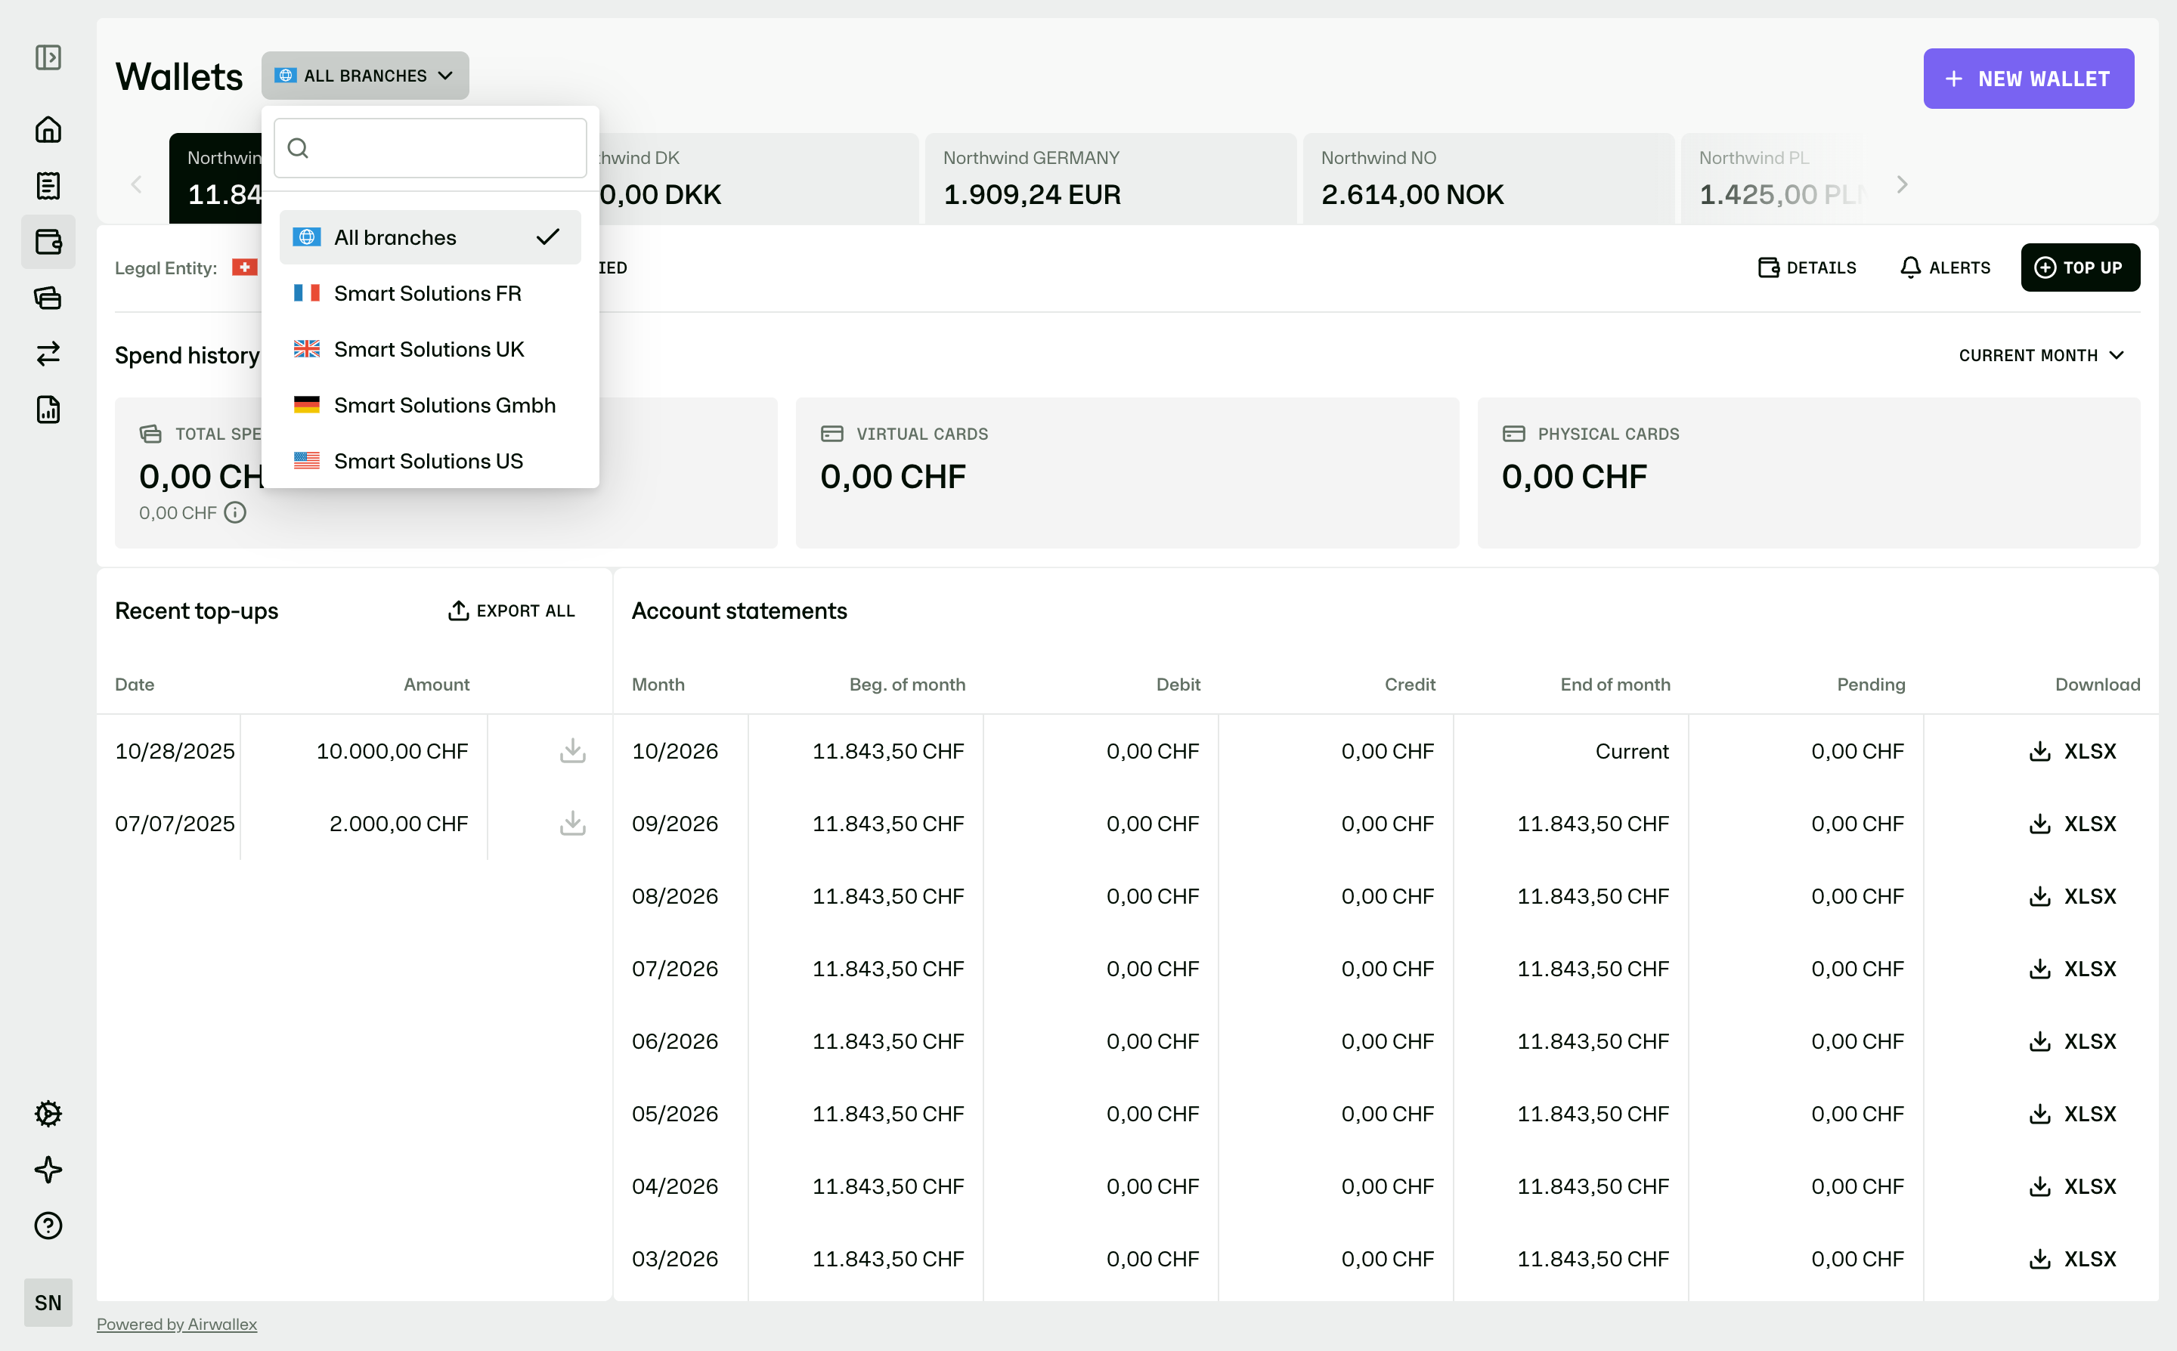Create a NEW WALLET
Screen dimensions: 2177x1351
pos(2029,79)
